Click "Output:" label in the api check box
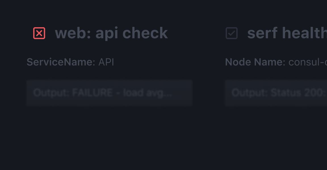 pyautogui.click(x=51, y=93)
